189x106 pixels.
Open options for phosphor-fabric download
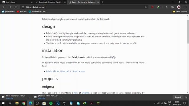[61, 97]
